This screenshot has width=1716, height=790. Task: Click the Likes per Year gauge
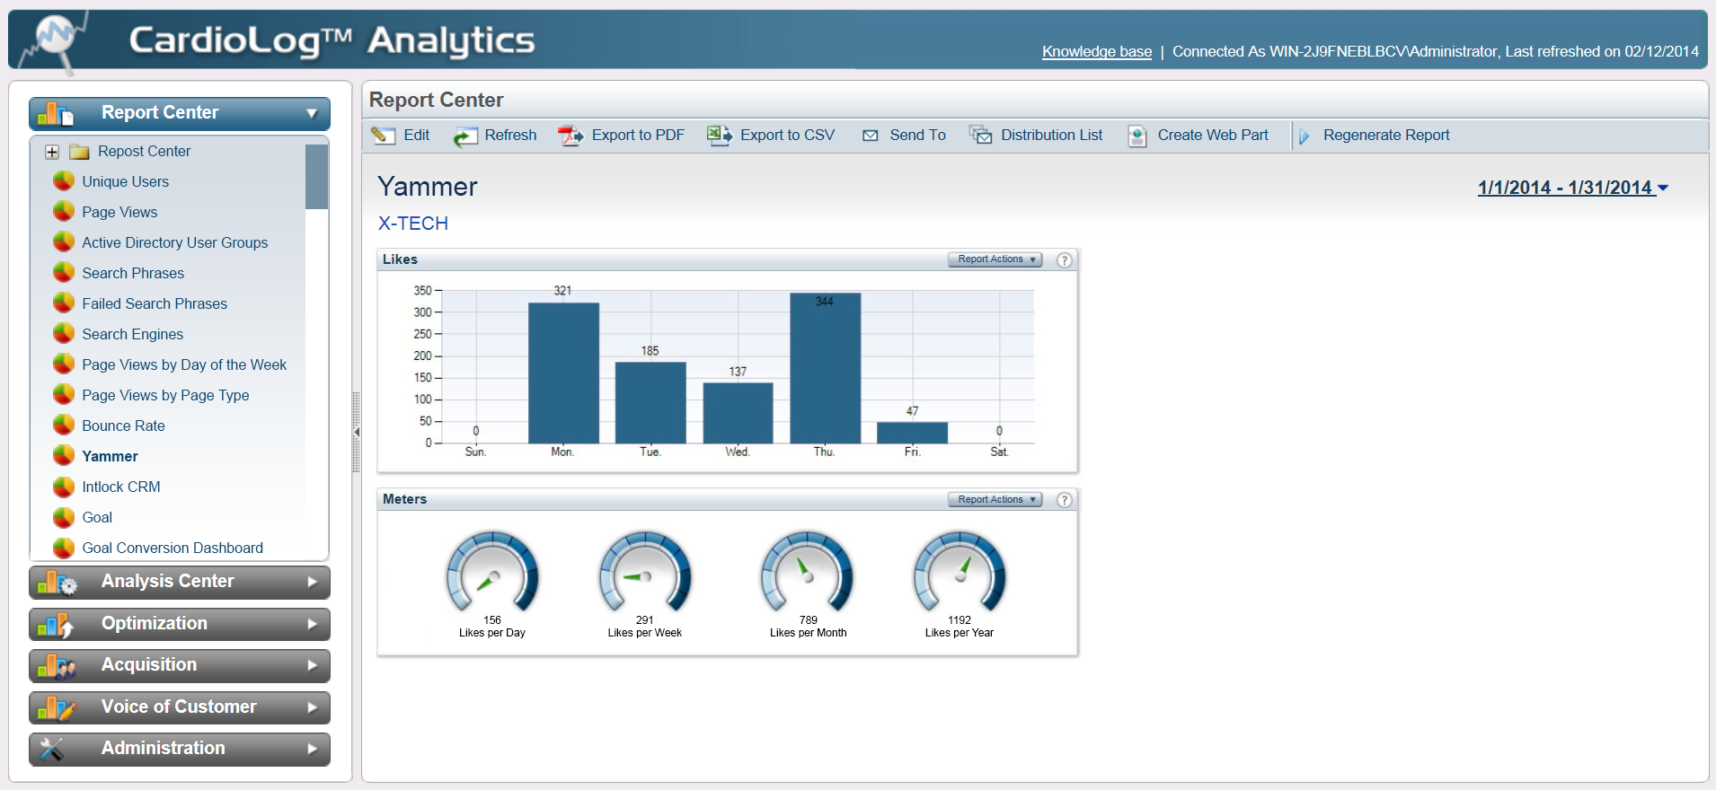click(x=960, y=573)
